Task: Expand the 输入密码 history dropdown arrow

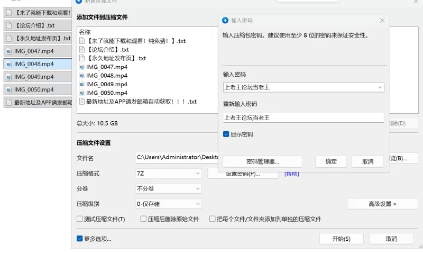Action: click(x=380, y=87)
